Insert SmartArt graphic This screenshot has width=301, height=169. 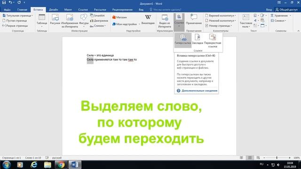[x=97, y=15]
